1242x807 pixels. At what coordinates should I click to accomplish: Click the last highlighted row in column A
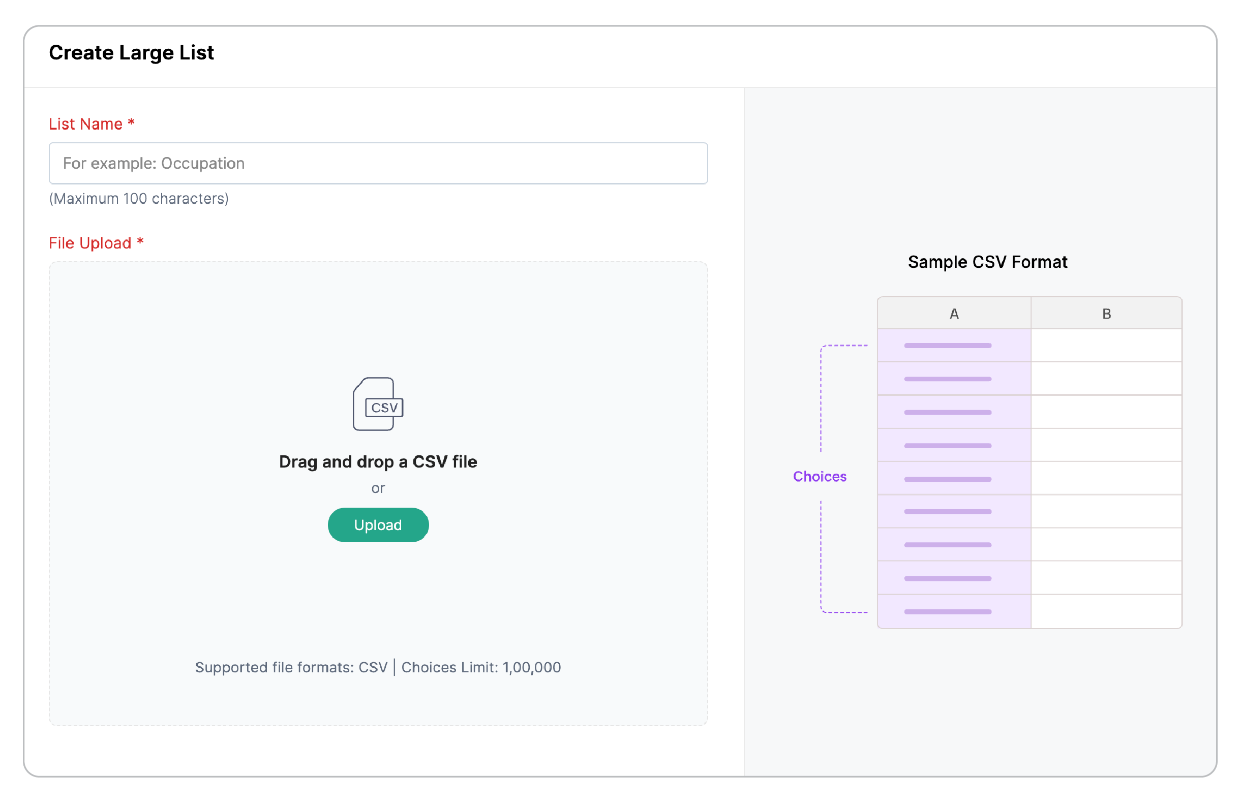954,611
